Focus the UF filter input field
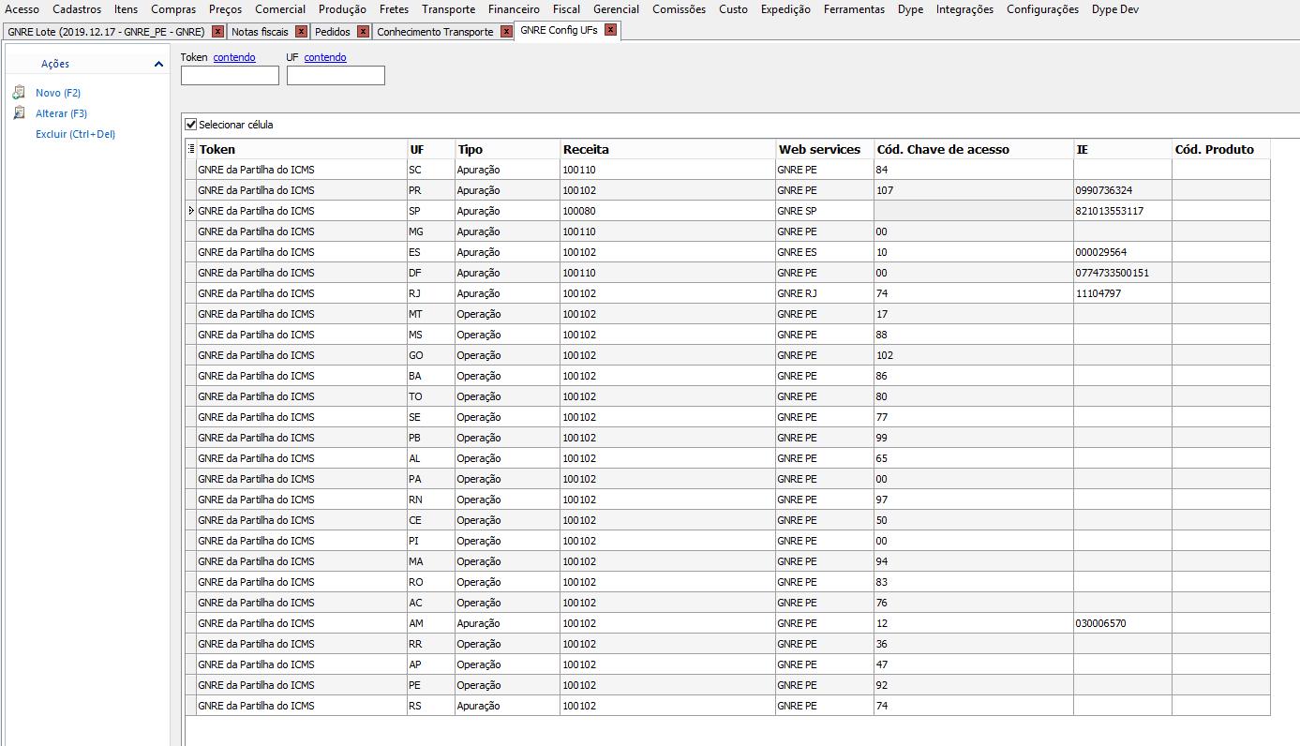Viewport: 1300px width, 746px height. coord(336,75)
